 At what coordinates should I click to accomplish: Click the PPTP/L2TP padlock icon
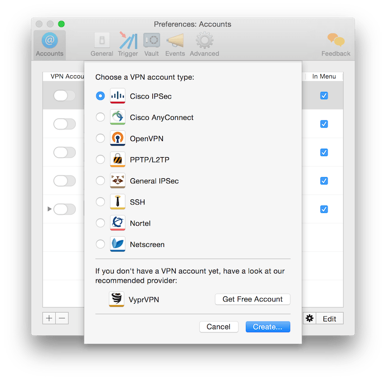click(118, 159)
